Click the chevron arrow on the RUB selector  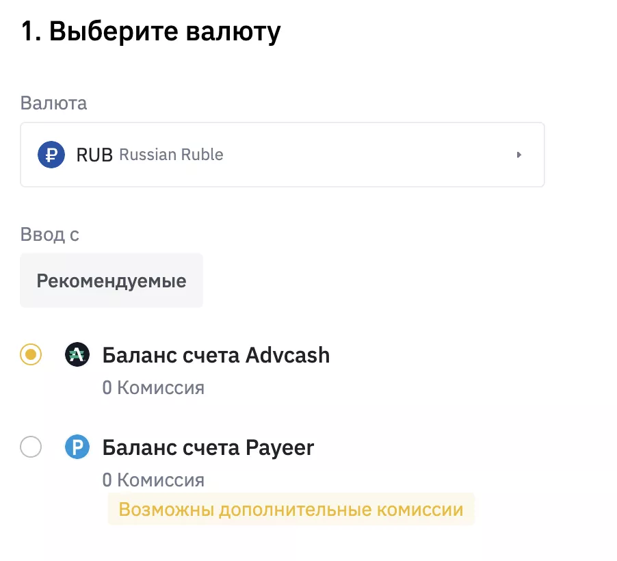(x=518, y=155)
